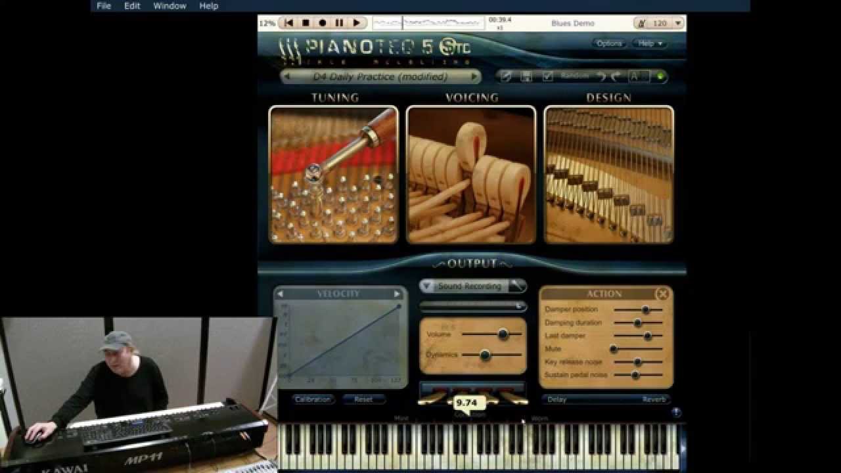Stop playback in the transport bar

click(x=306, y=23)
